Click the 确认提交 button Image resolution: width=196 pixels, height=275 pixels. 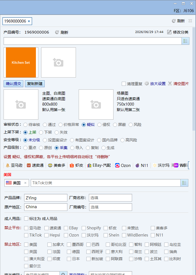13,84
